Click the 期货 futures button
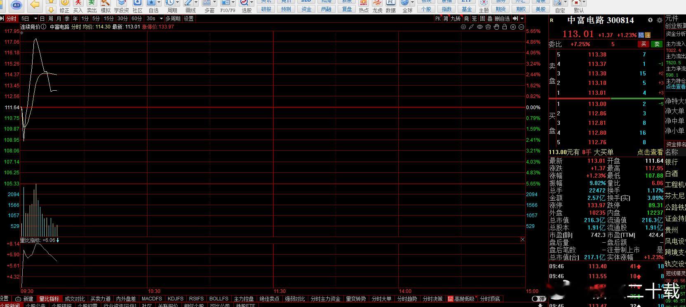Image resolution: width=686 pixels, height=307 pixels. click(x=501, y=9)
